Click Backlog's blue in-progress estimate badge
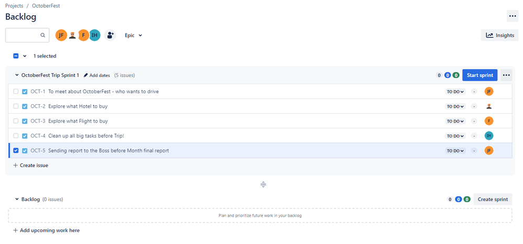Image resolution: width=523 pixels, height=244 pixels. click(459, 199)
